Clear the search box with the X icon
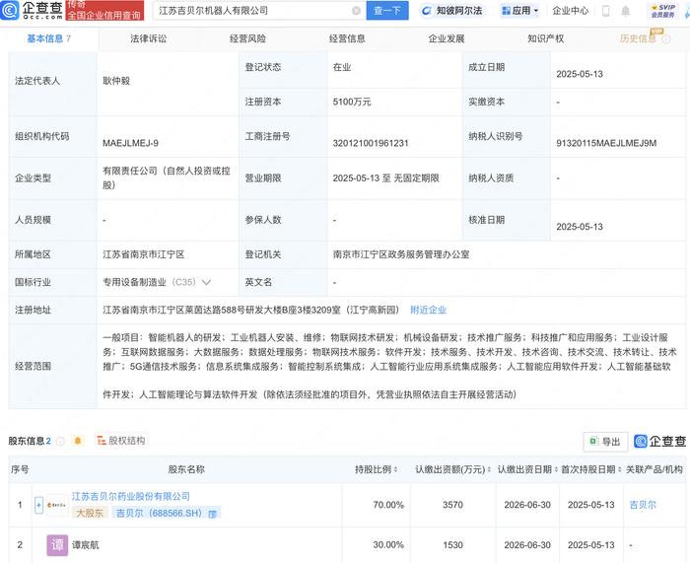Image resolution: width=690 pixels, height=563 pixels. point(357,11)
